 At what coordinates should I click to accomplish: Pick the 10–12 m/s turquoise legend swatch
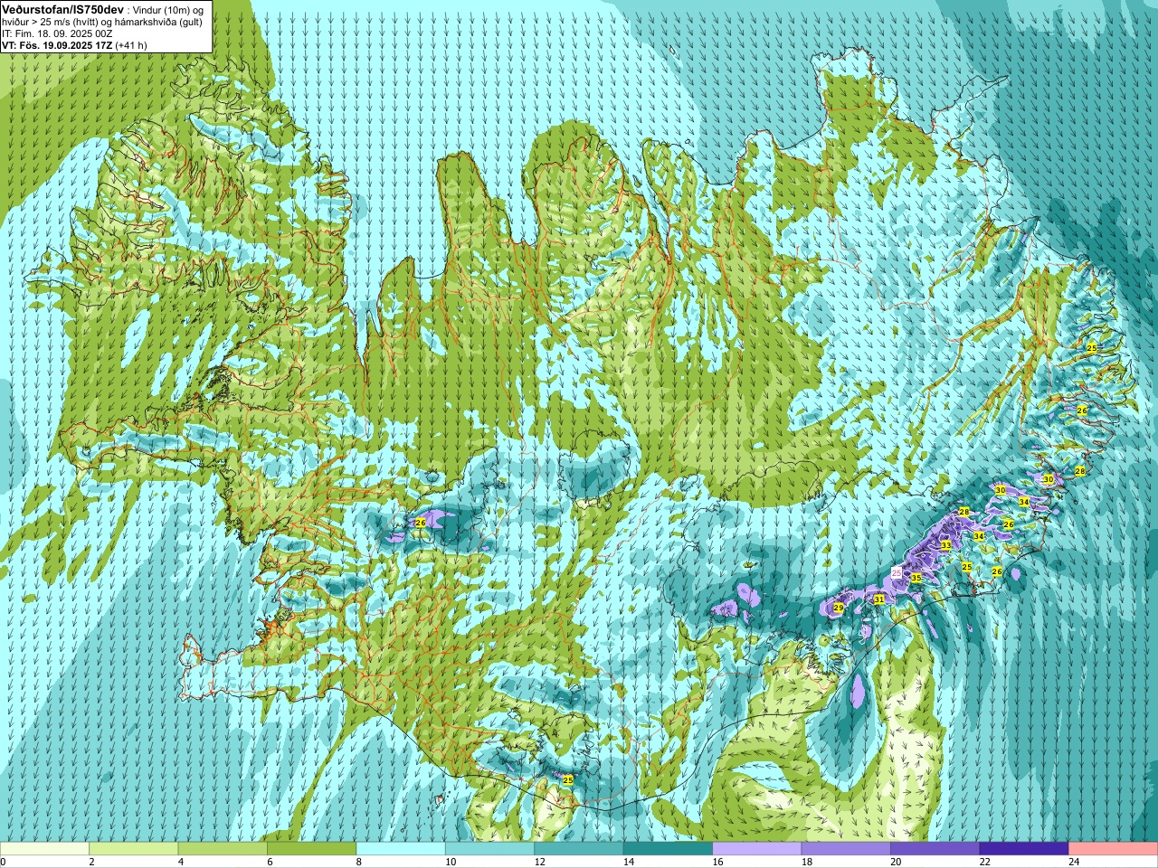(x=489, y=849)
